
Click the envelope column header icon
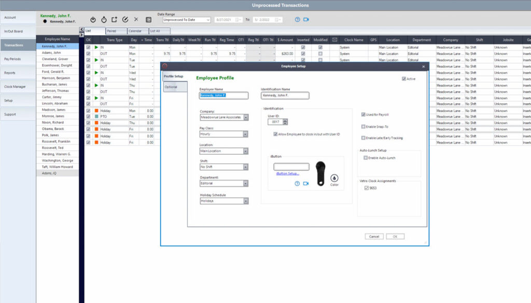[x=334, y=39]
